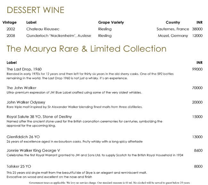Click The Maurya Rare & Limited Collection heading
The height and width of the screenshot is (185, 208).
click(86, 49)
